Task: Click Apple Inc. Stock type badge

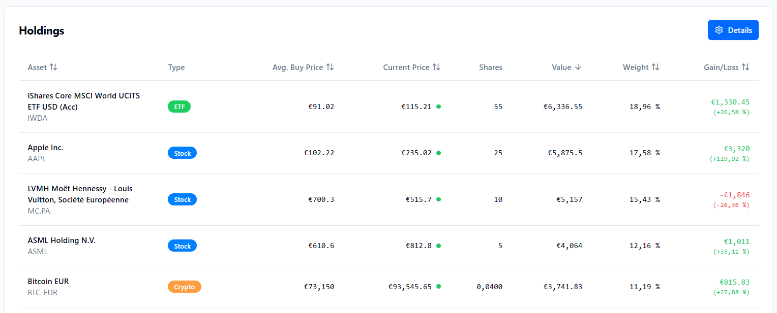Action: (x=182, y=153)
